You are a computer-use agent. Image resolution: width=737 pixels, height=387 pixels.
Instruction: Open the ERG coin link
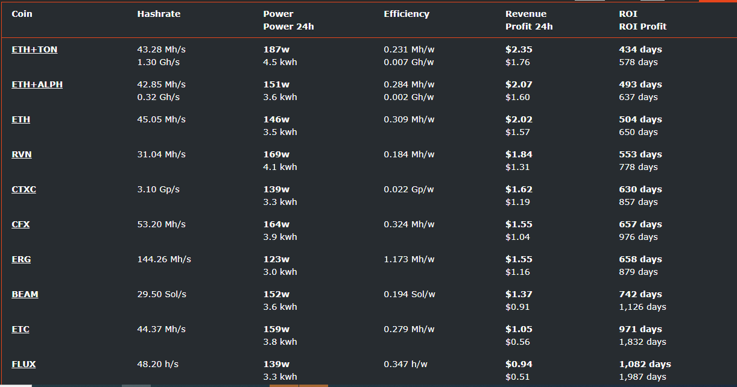coord(21,259)
